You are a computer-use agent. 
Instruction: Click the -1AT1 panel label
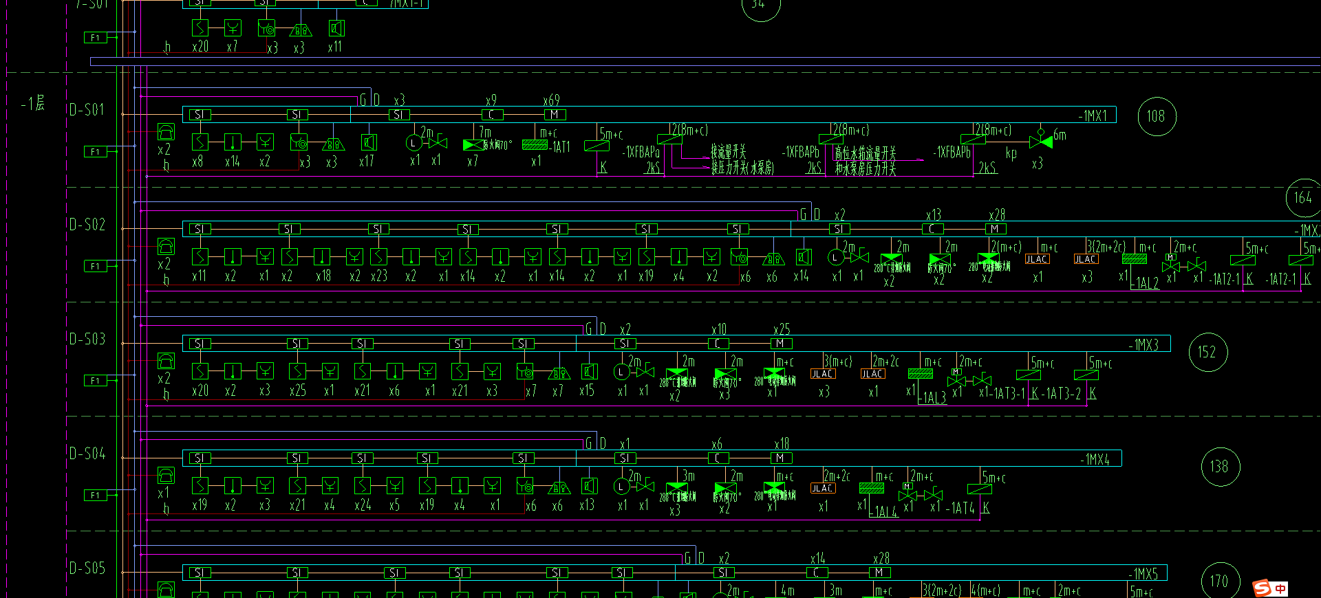[x=559, y=147]
